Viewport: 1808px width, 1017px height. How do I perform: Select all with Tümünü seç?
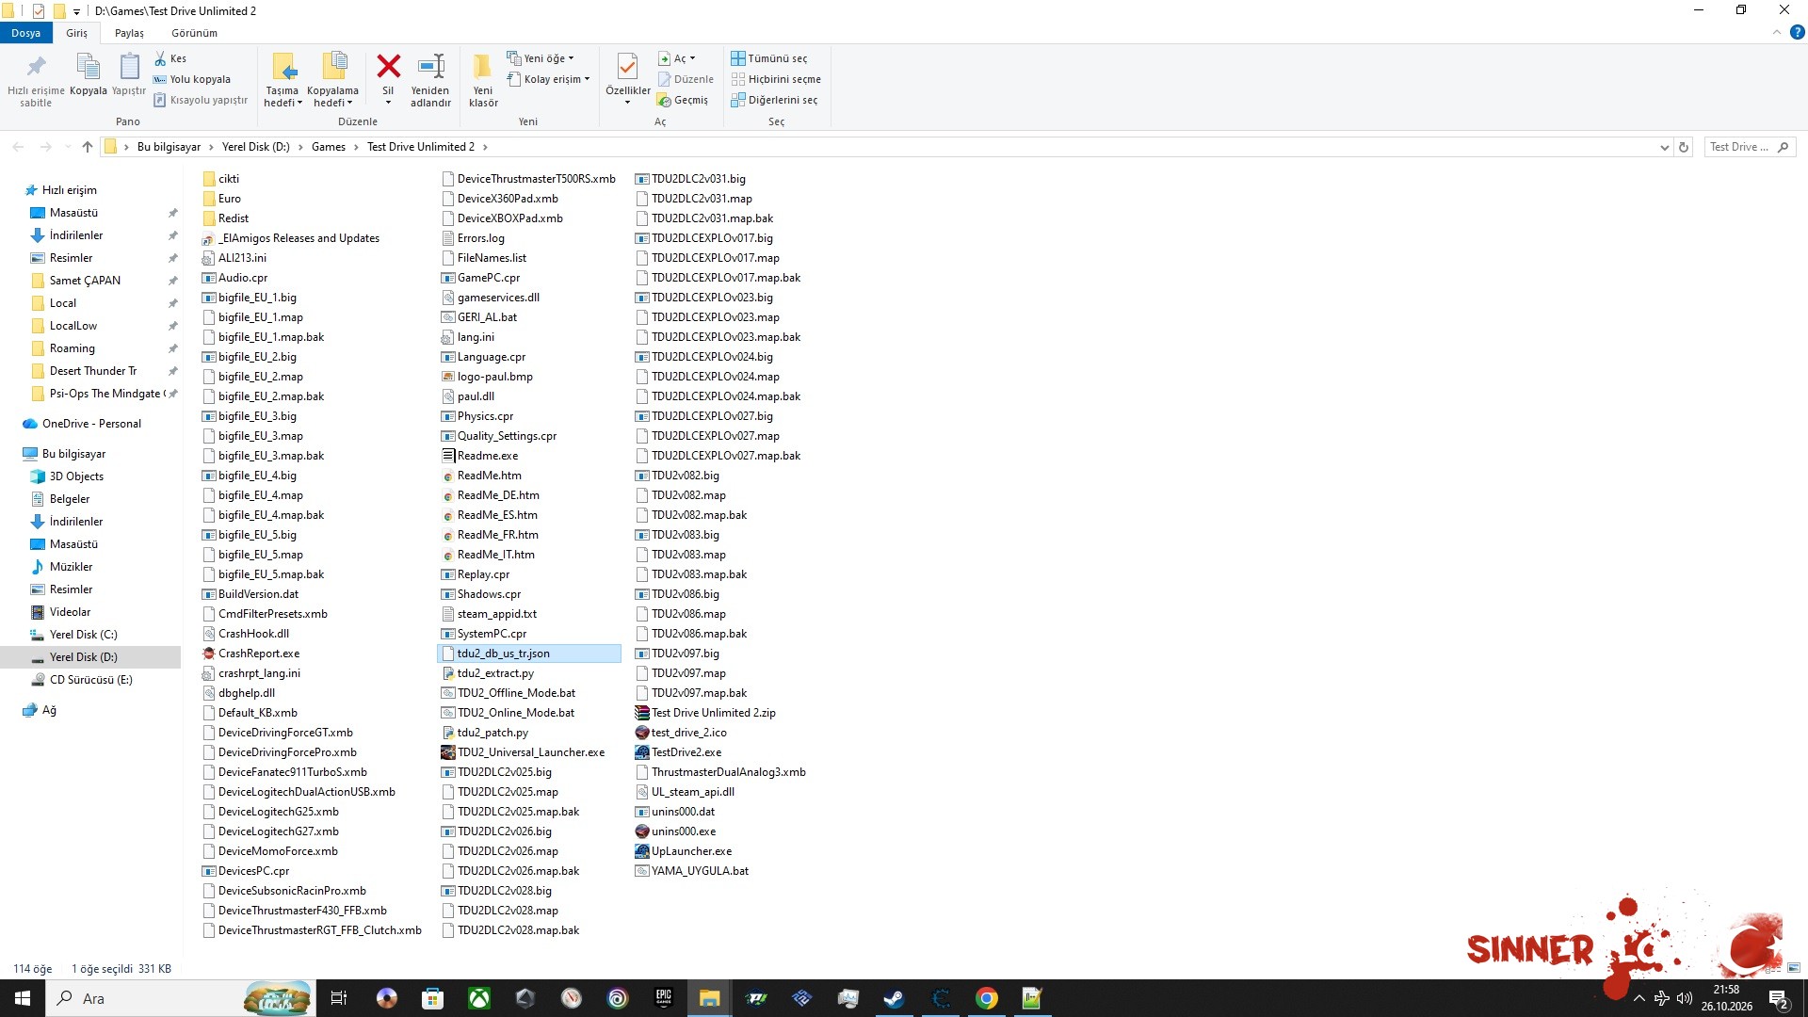click(768, 58)
